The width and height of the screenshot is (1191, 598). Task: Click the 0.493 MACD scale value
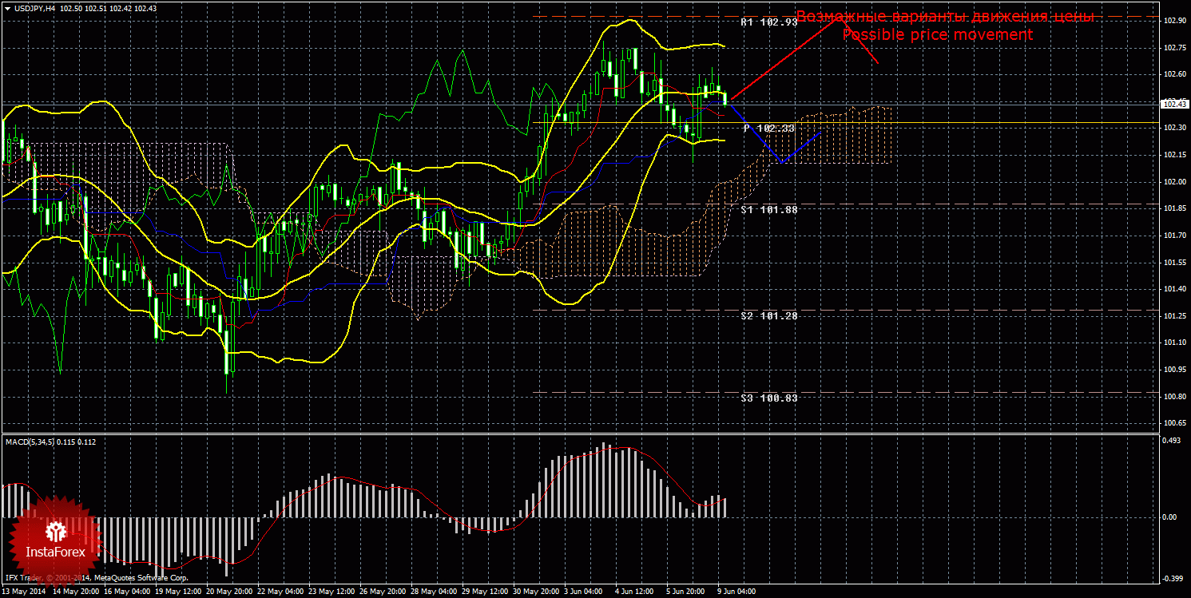click(x=1171, y=441)
